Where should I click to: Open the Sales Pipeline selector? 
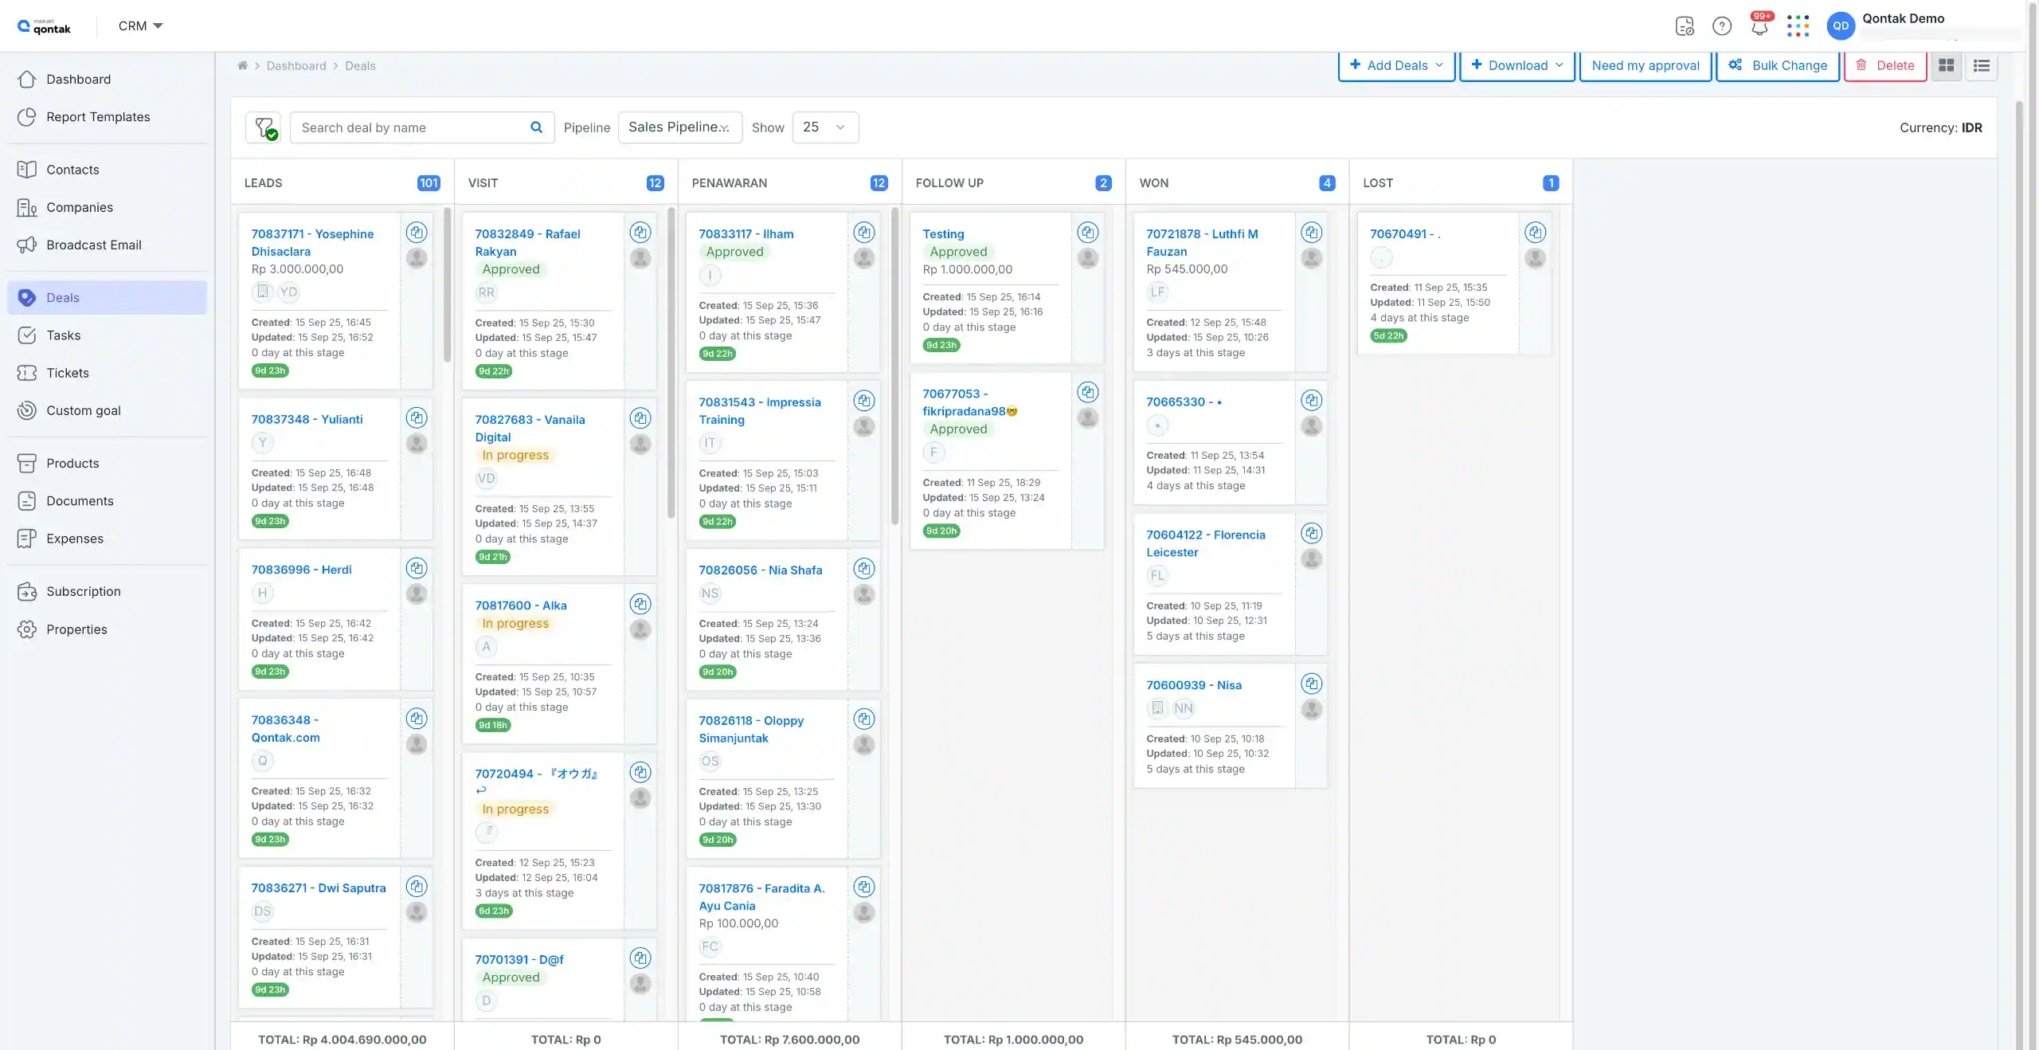pos(679,127)
